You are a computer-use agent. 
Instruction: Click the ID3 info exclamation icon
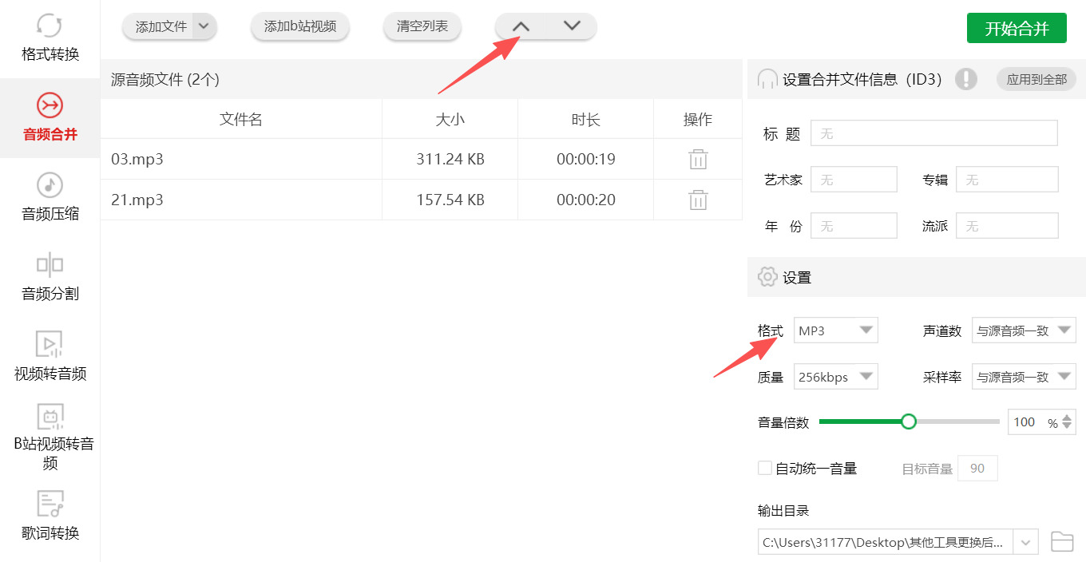966,79
